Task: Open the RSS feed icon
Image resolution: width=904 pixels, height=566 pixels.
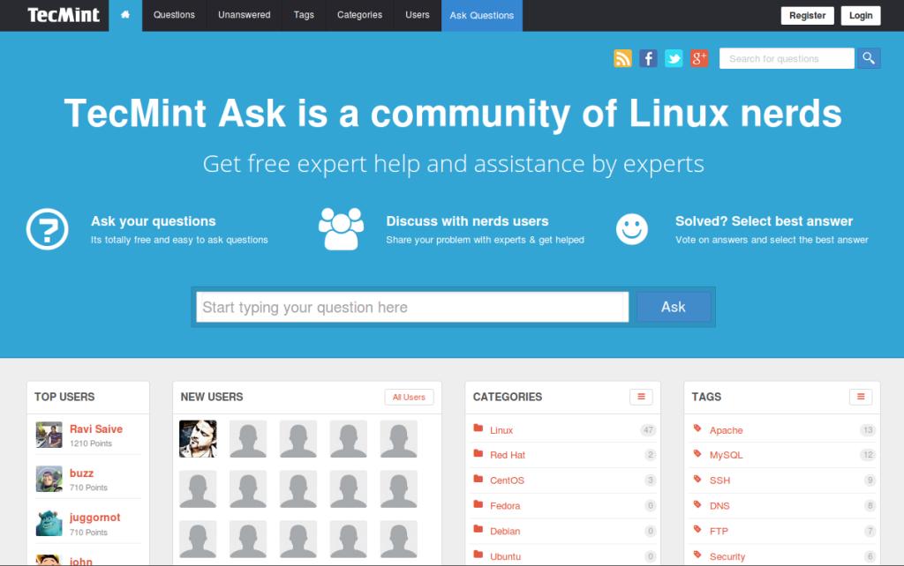Action: click(x=622, y=58)
